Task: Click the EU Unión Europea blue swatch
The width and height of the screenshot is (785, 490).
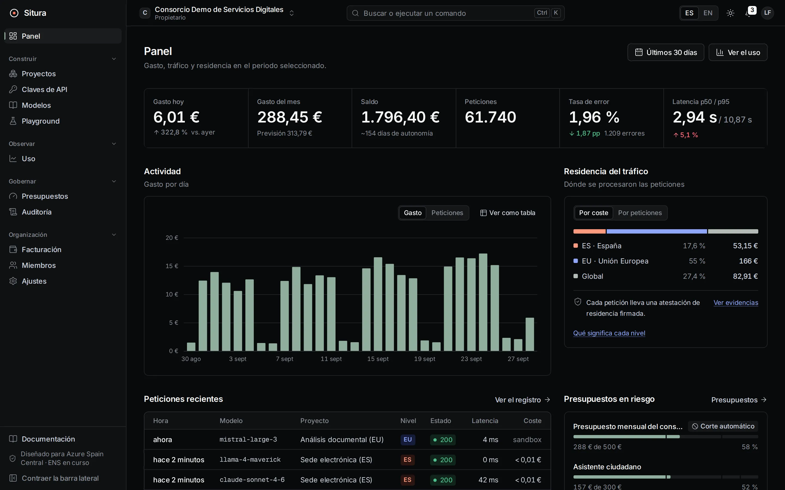Action: 575,261
